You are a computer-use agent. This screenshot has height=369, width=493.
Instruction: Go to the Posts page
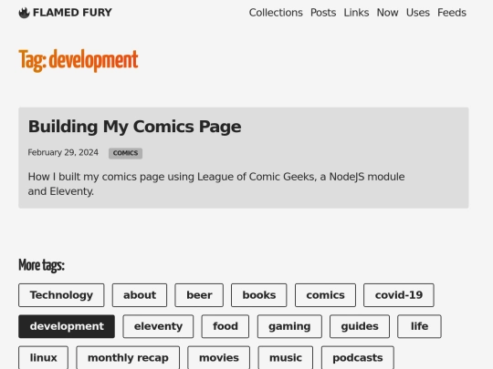pos(323,13)
